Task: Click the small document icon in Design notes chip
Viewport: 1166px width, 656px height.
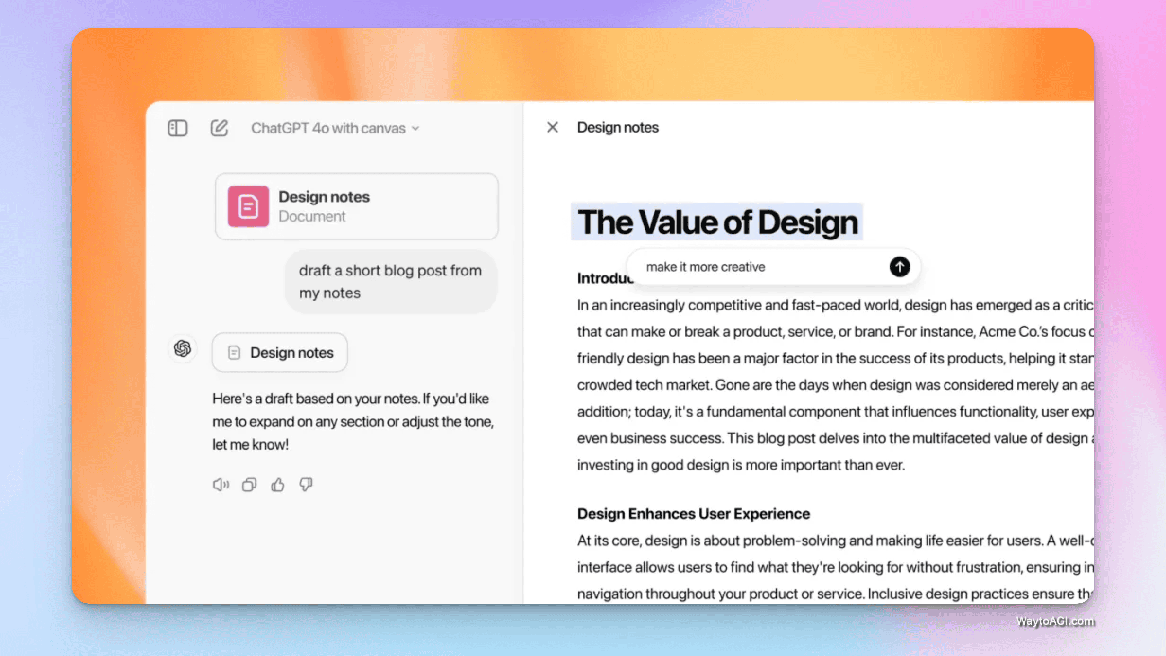Action: (234, 353)
